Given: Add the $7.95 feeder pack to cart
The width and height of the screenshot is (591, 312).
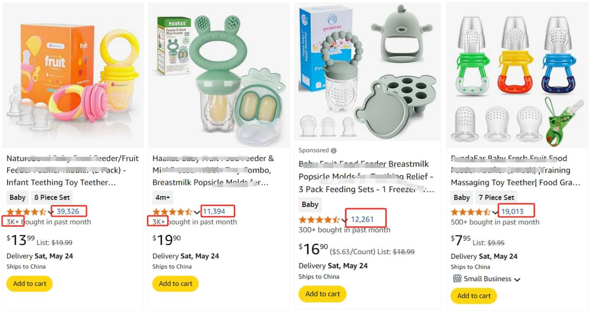Looking at the screenshot, I should click(474, 296).
